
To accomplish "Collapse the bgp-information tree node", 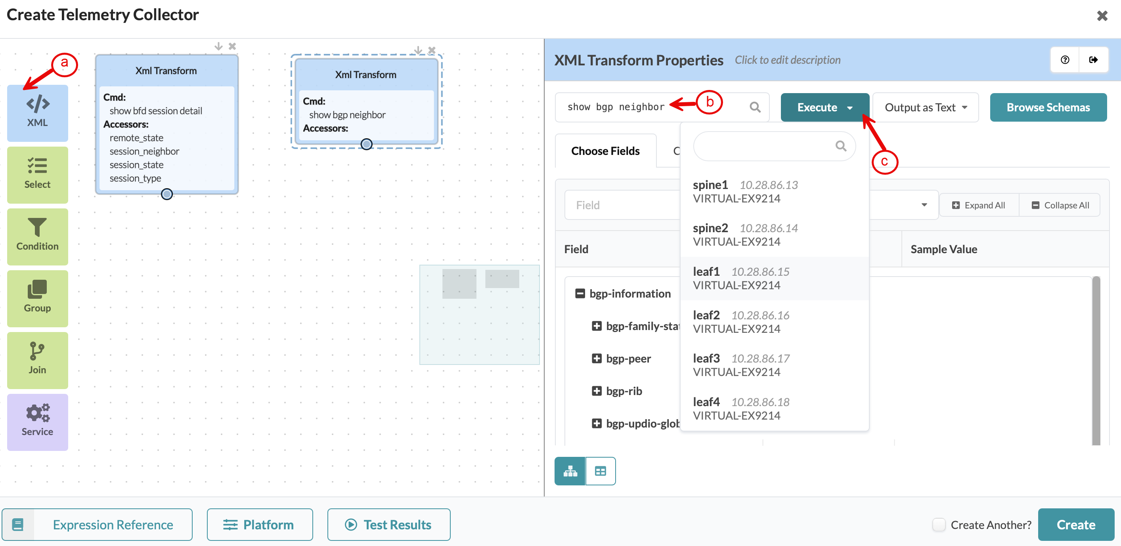I will tap(580, 294).
